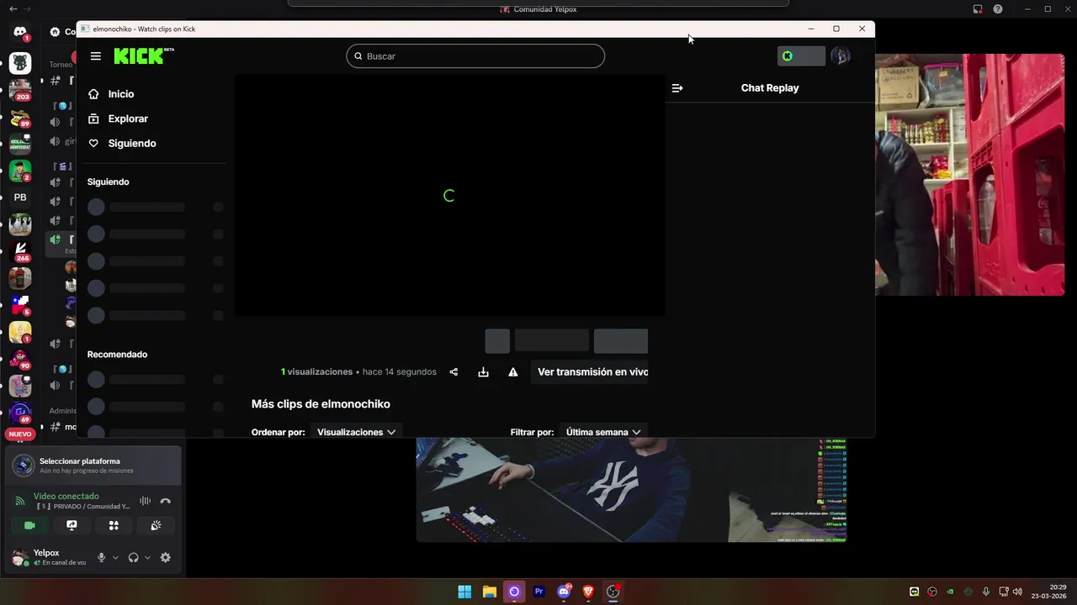The width and height of the screenshot is (1077, 605).
Task: Click the store webcam video tile
Action: pos(969,175)
